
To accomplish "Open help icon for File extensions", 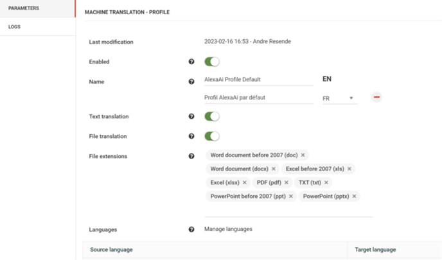I will 191,156.
